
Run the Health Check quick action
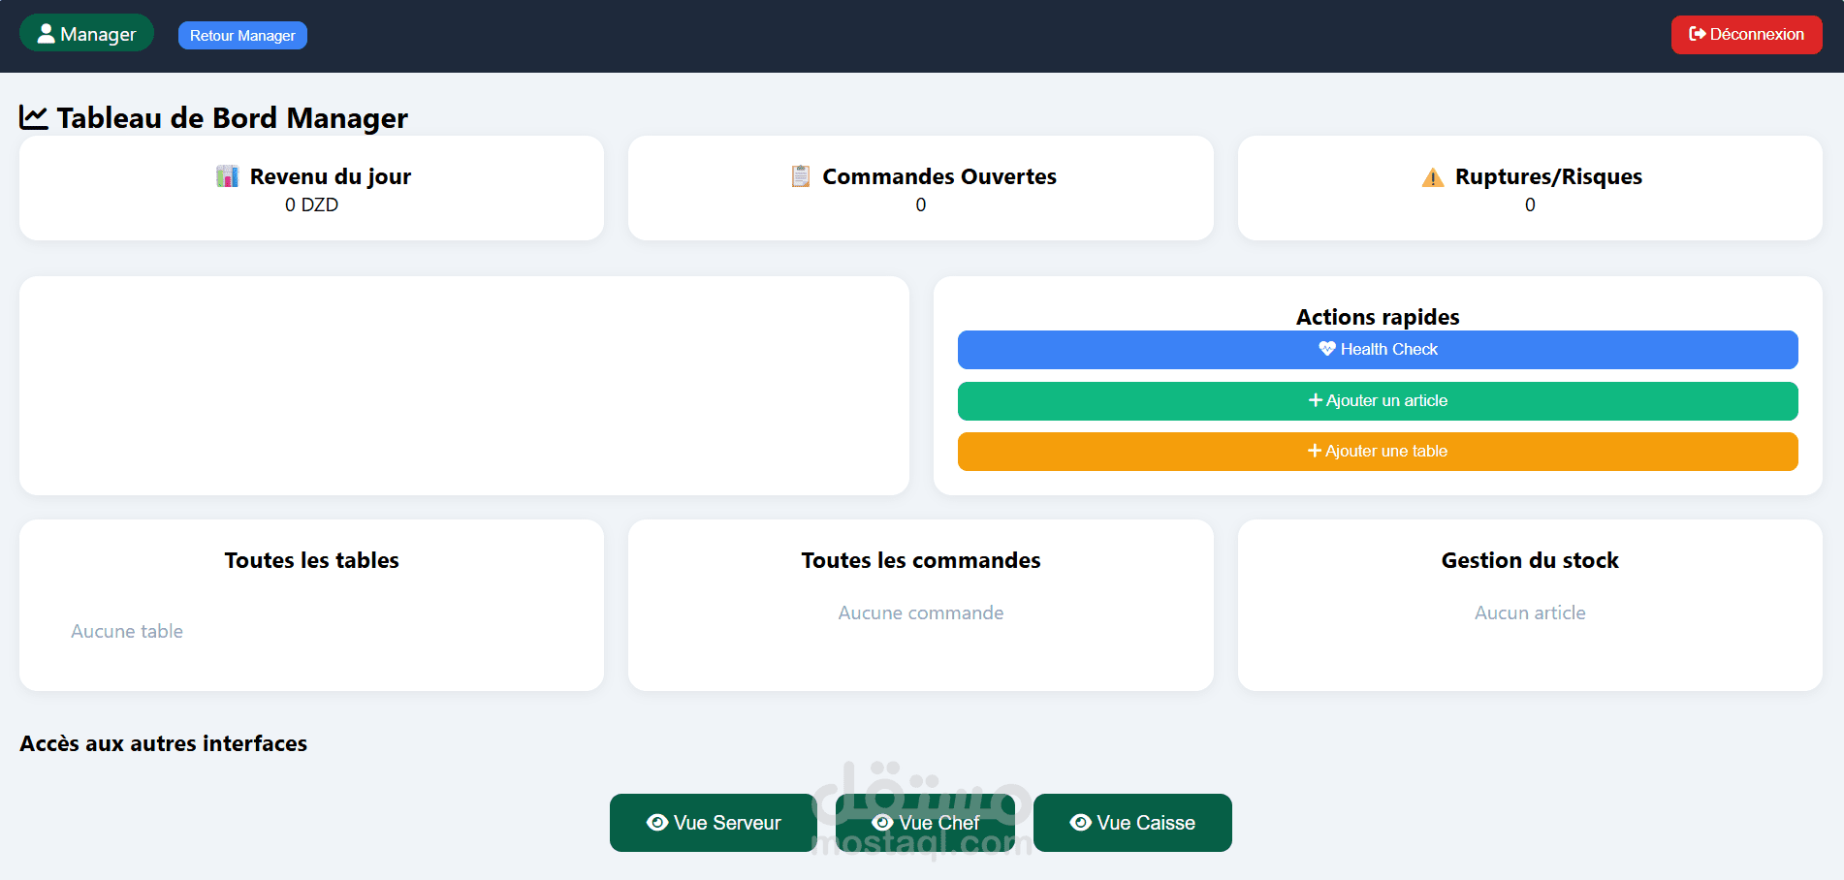[1378, 350]
